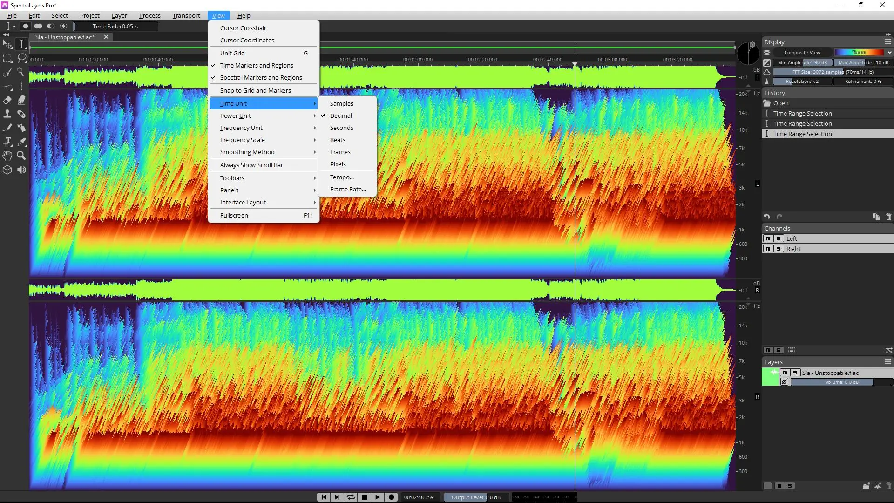Uncheck Time Markers and Regions
Image resolution: width=894 pixels, height=503 pixels.
click(x=257, y=66)
